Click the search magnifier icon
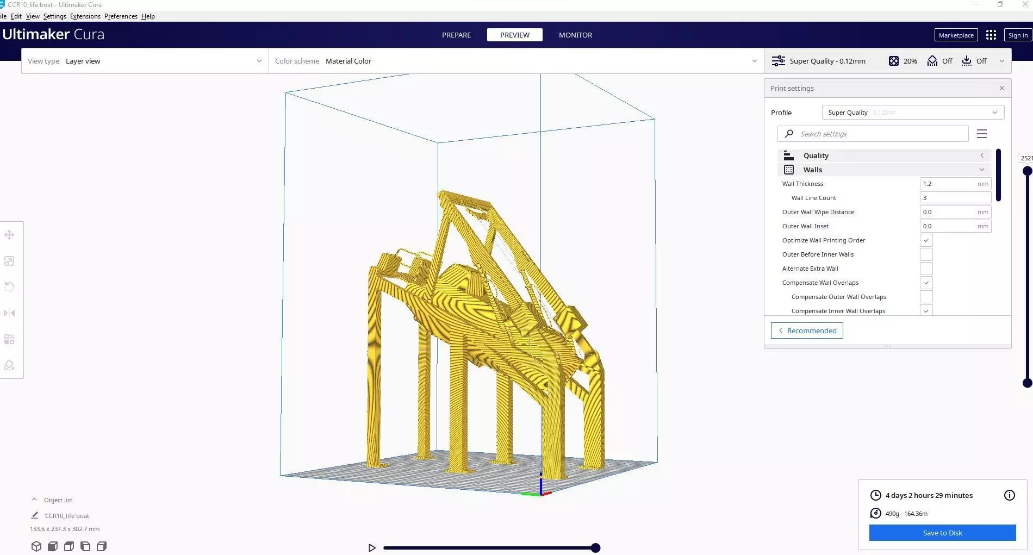 coord(789,134)
